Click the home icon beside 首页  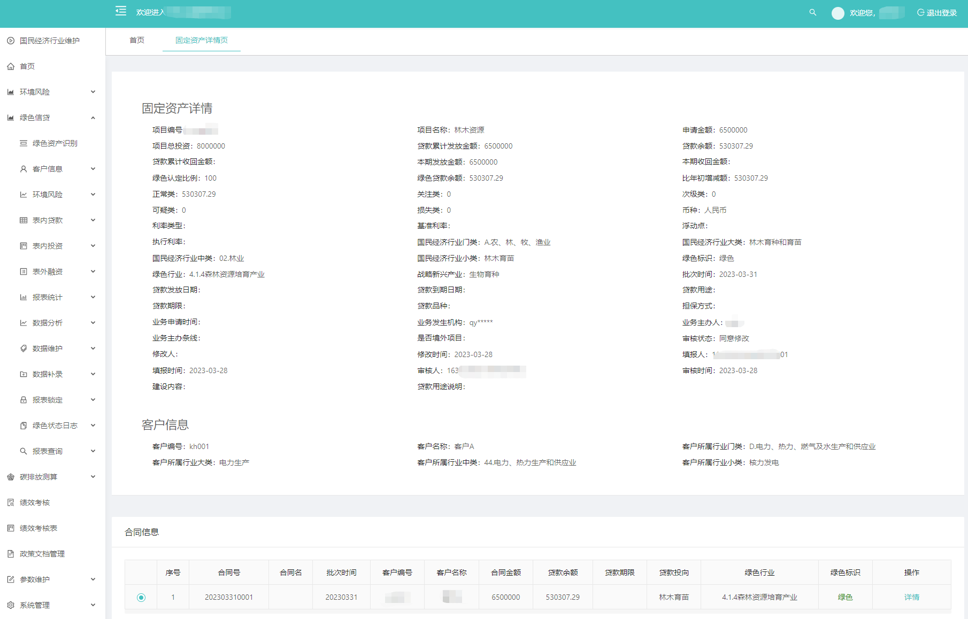(x=11, y=66)
